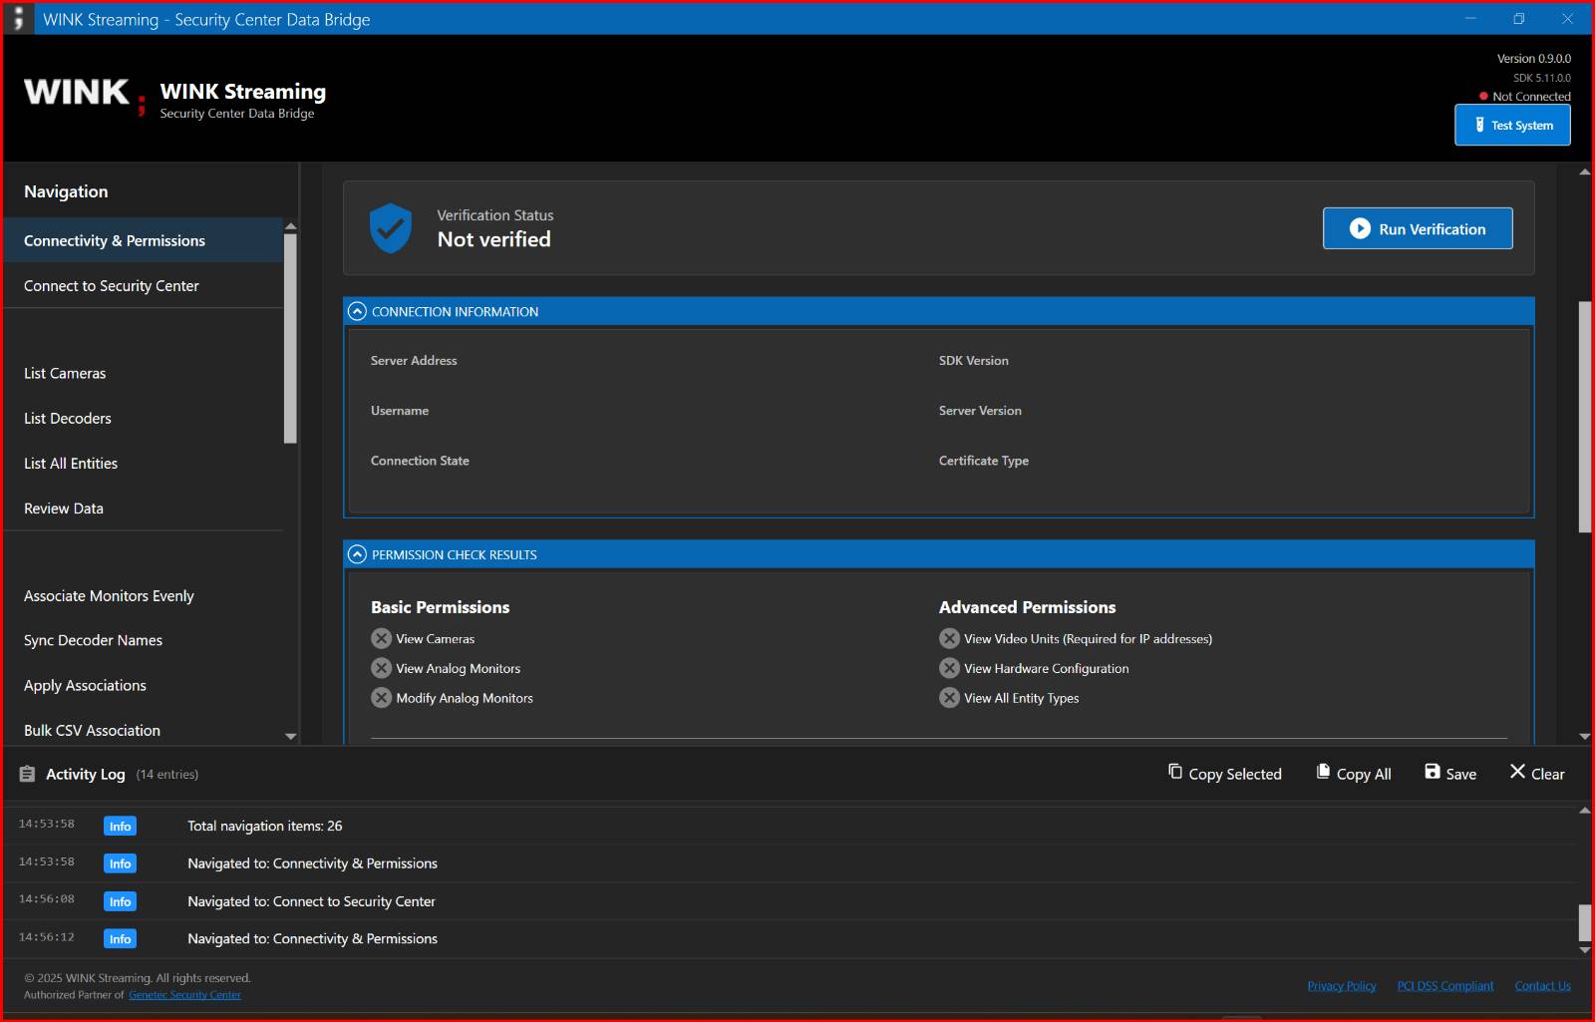
Task: Open the List Decoders page
Action: coord(144,419)
